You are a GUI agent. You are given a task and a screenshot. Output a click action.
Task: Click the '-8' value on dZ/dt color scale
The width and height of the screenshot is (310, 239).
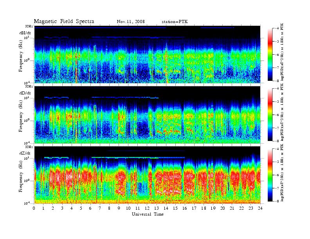coord(277,201)
